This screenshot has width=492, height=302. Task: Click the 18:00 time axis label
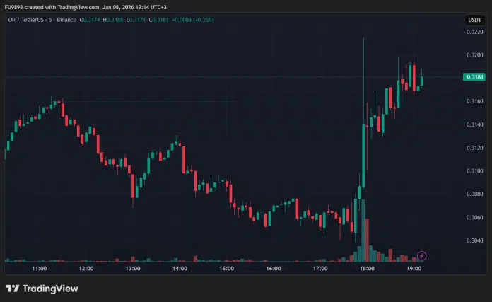[368, 269]
